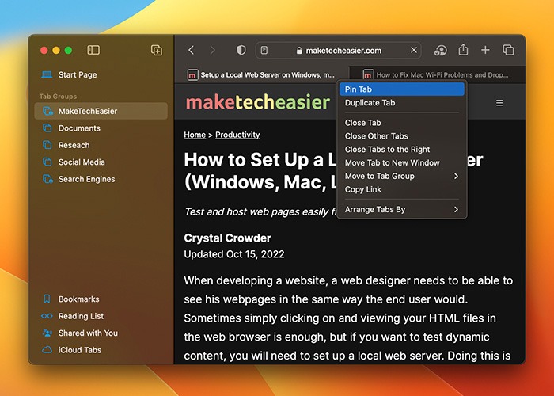The image size is (554, 396).
Task: Select the MakeTechEasier tab group
Action: [101, 111]
